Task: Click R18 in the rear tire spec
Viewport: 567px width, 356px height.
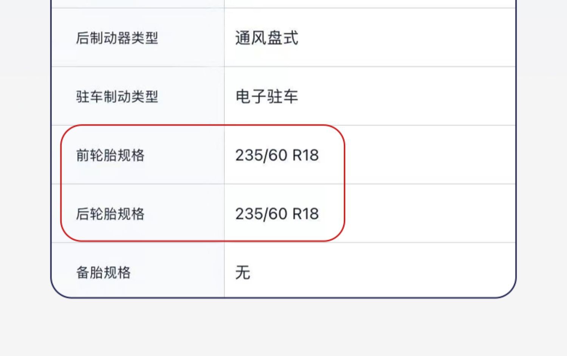Action: tap(305, 214)
